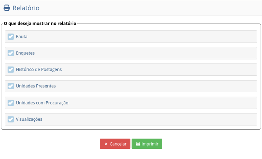Image resolution: width=262 pixels, height=159 pixels.
Task: Click the Pauta label text
Action: (x=21, y=37)
